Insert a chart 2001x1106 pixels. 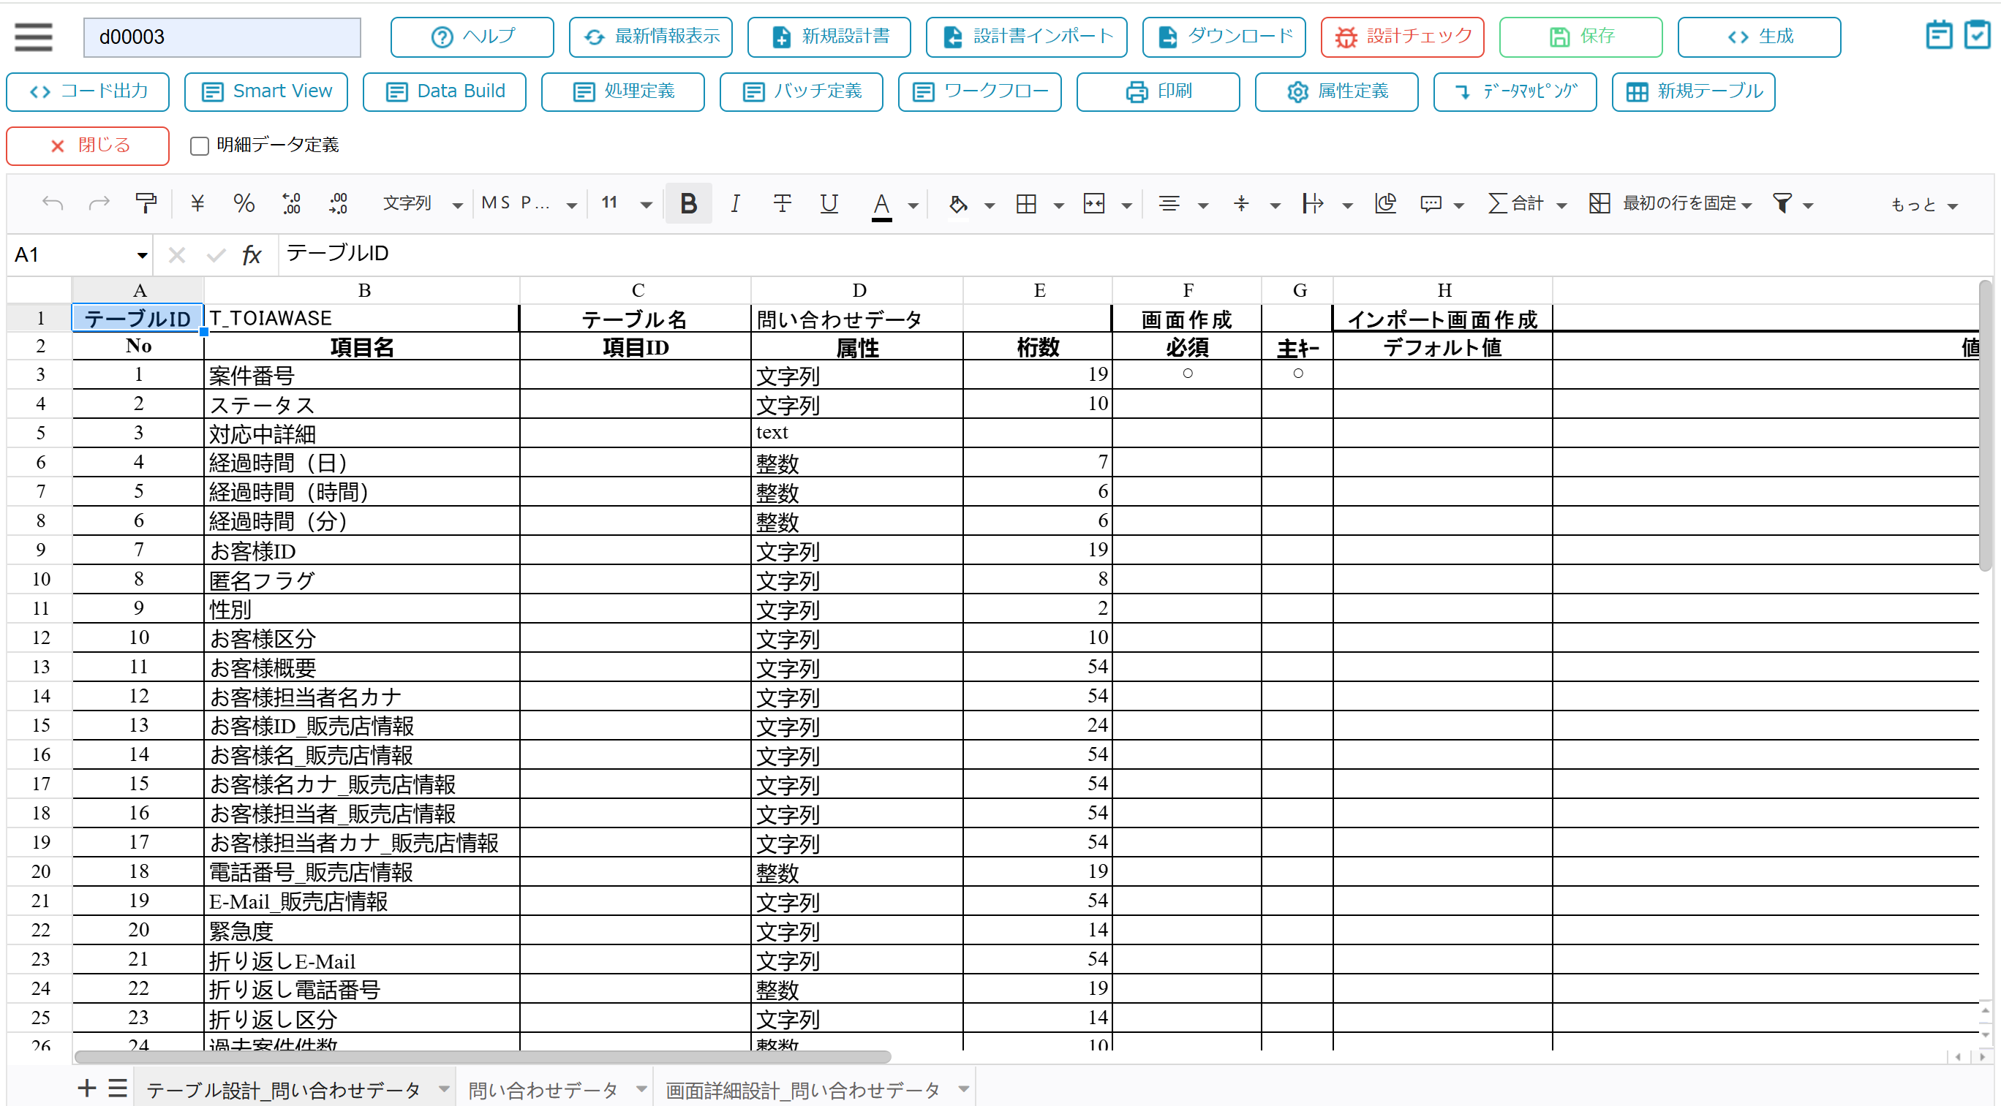coord(1385,203)
